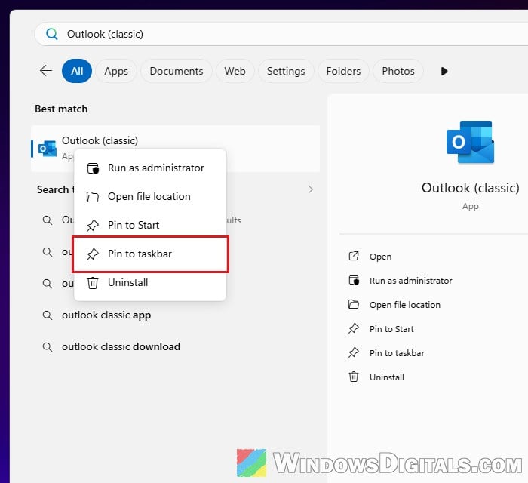
Task: Click the folder icon beside context menu Open file location
Action: (x=93, y=197)
